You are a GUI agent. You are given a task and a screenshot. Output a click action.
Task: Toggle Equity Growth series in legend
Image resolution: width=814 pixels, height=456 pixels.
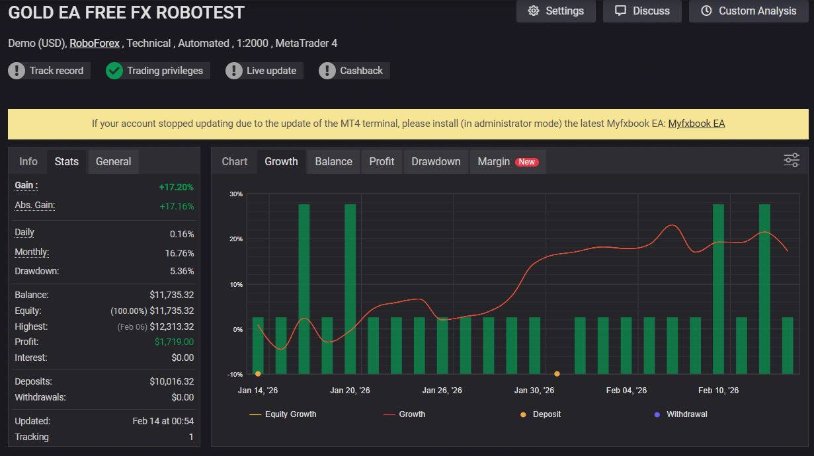(x=283, y=414)
